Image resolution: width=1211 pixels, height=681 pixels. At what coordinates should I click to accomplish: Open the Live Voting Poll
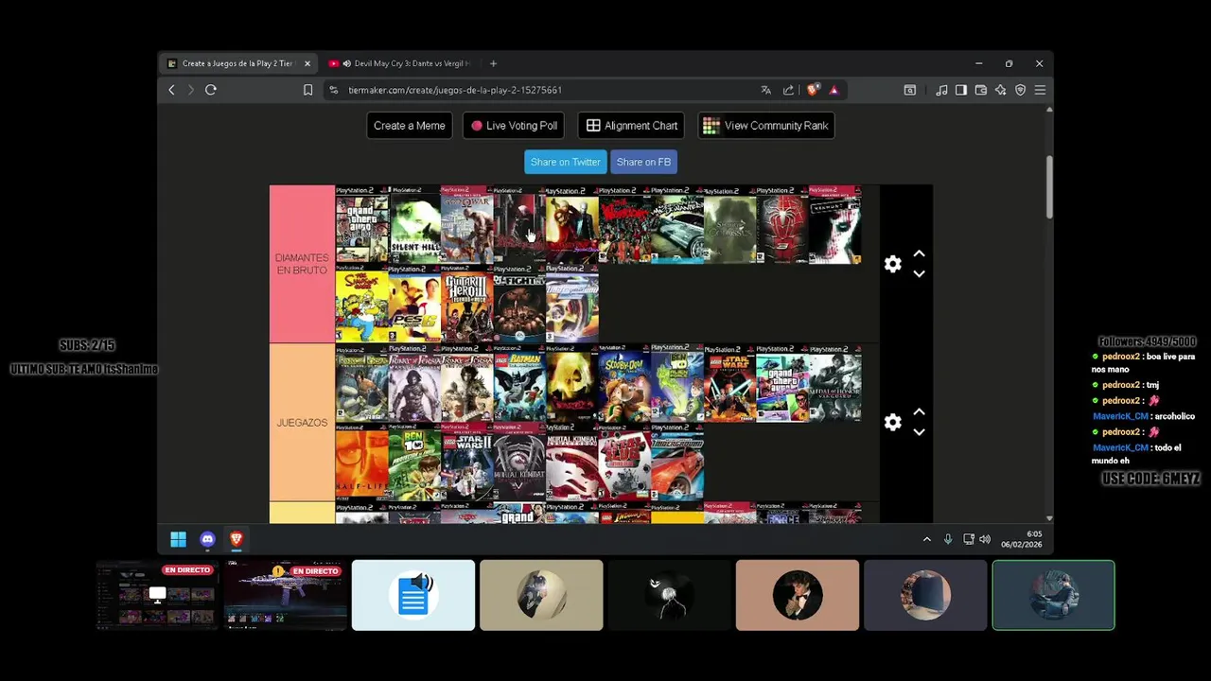coord(515,126)
